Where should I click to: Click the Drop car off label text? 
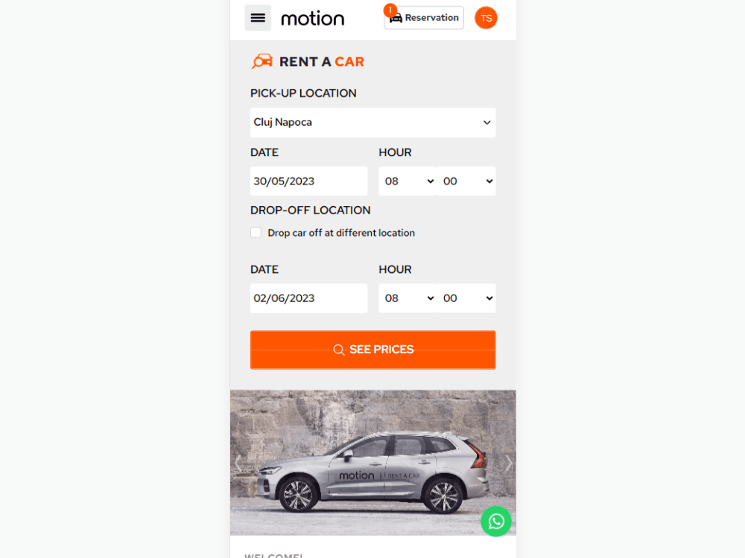(x=341, y=233)
